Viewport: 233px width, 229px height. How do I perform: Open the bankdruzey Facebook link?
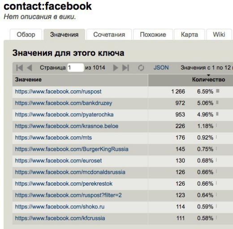point(64,103)
